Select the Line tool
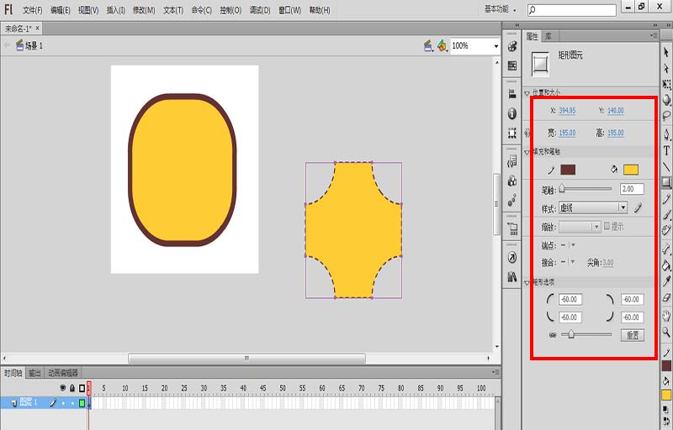This screenshot has height=430, width=673. pyautogui.click(x=666, y=166)
